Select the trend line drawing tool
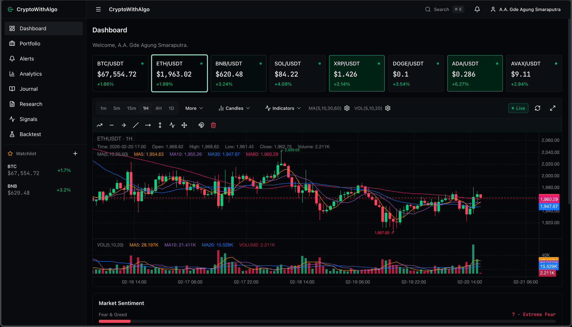The image size is (572, 327). click(x=99, y=125)
